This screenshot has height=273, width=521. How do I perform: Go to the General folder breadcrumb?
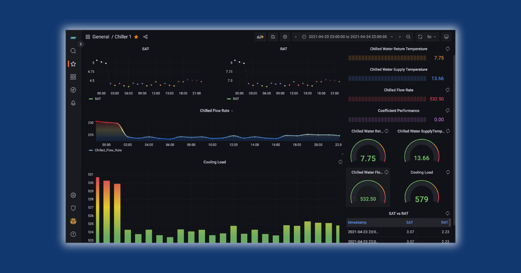coord(101,37)
